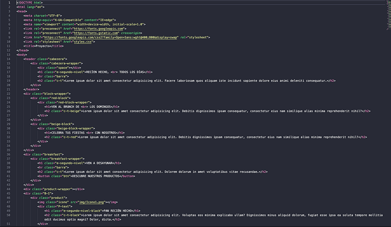Click the "block-wrapper" class name
391x227 pixels.
point(56,94)
